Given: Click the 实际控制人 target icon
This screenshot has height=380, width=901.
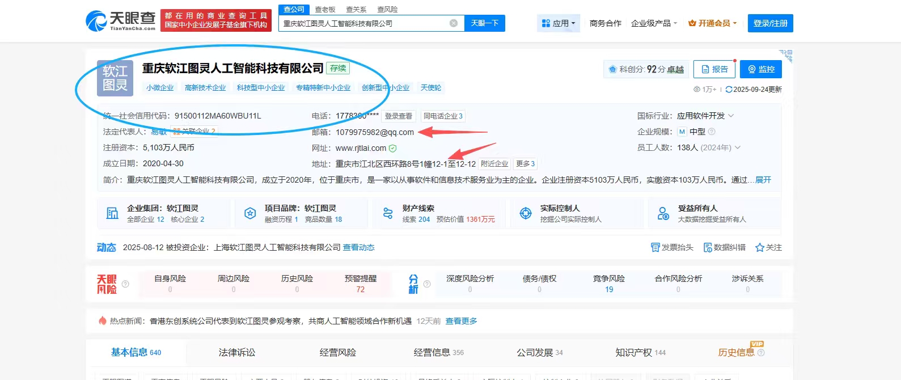Looking at the screenshot, I should (x=526, y=213).
